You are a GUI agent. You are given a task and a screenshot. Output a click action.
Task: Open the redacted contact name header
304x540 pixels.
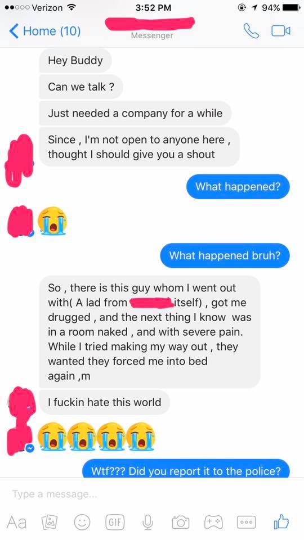coord(150,22)
